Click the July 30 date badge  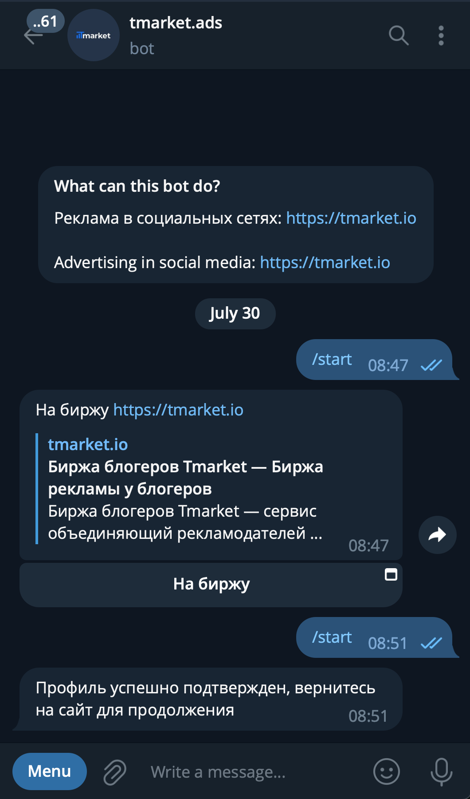pos(235,313)
